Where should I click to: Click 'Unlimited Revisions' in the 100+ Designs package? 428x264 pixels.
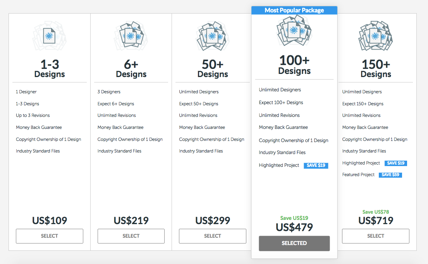[279, 115]
